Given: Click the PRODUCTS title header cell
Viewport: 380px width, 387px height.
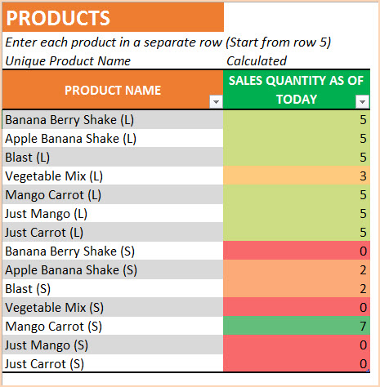Looking at the screenshot, I should [x=113, y=17].
